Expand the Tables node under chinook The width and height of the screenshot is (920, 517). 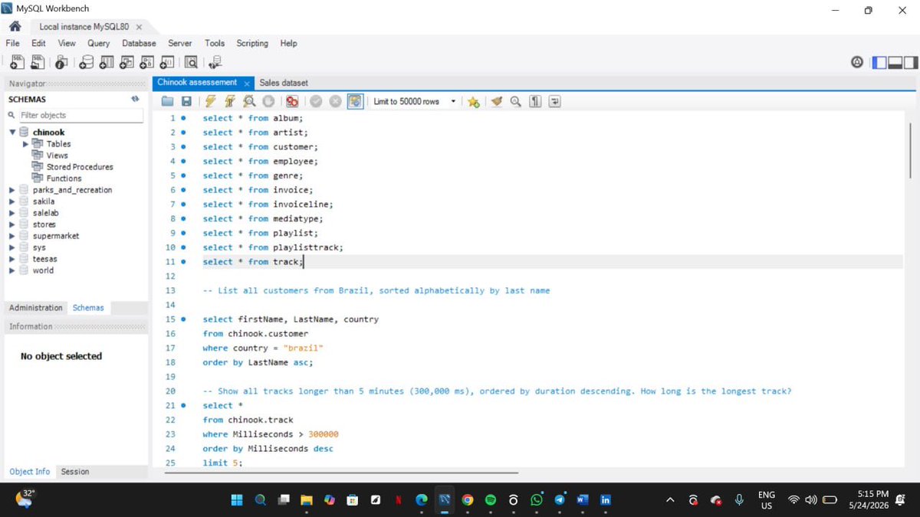pos(25,144)
